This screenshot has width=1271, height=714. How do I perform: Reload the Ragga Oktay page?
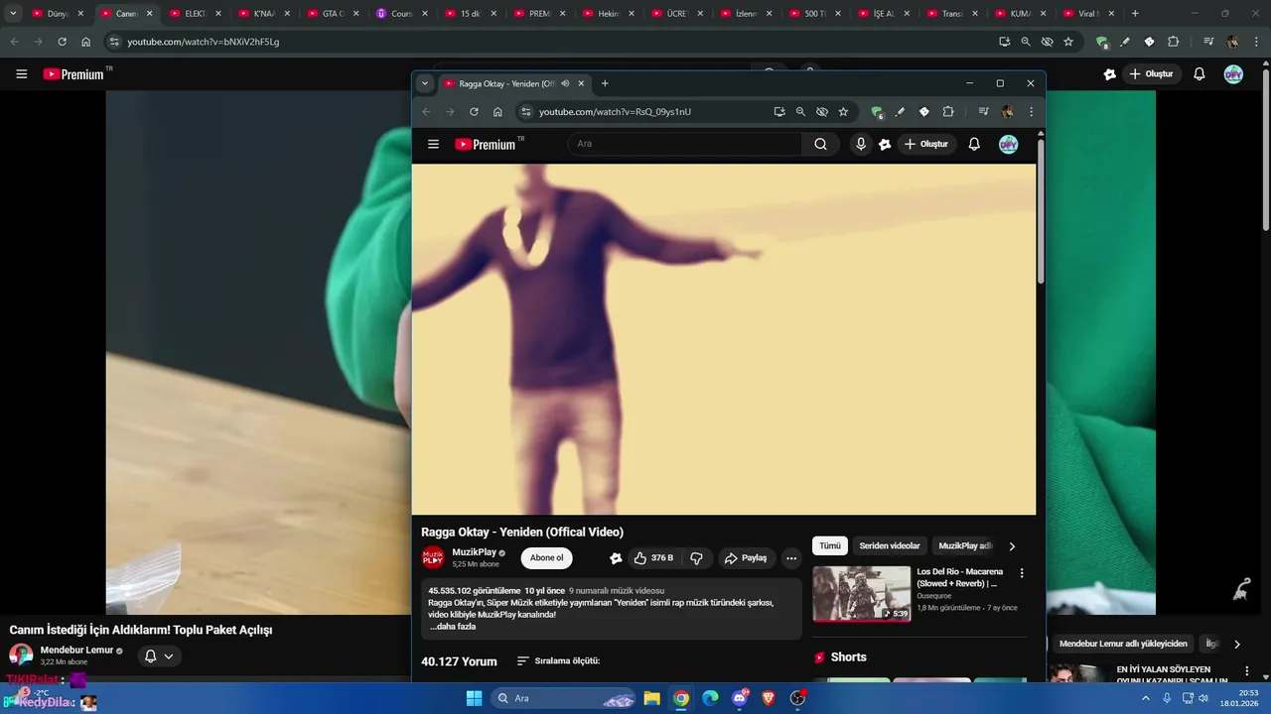coord(474,112)
